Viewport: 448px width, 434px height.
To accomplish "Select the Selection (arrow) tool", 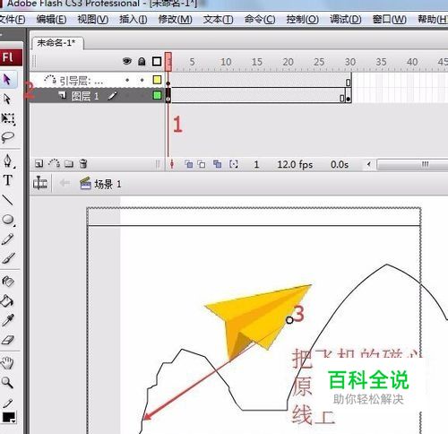I will click(x=7, y=80).
